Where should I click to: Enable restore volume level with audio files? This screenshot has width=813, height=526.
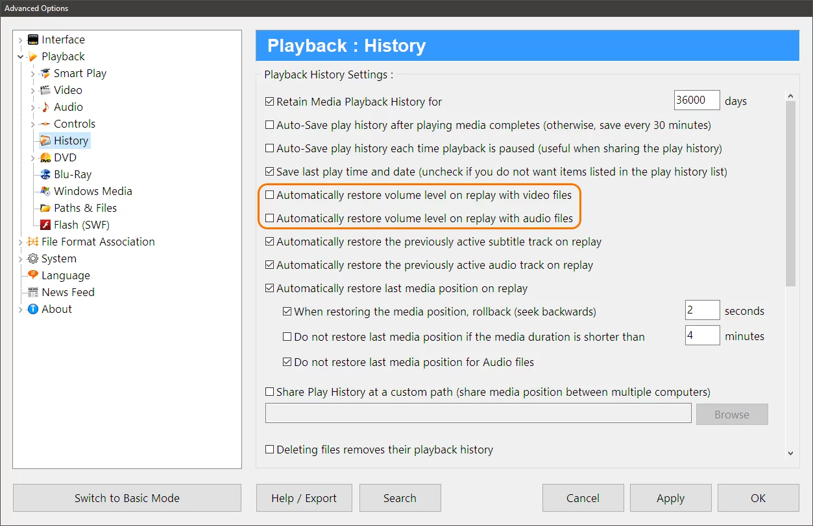pyautogui.click(x=270, y=218)
